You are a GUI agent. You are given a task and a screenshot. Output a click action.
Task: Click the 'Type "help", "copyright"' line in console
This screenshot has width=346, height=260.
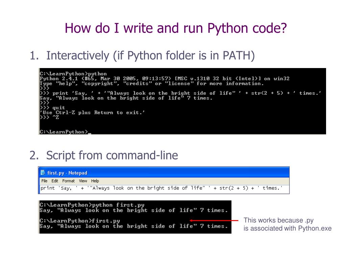(x=152, y=83)
